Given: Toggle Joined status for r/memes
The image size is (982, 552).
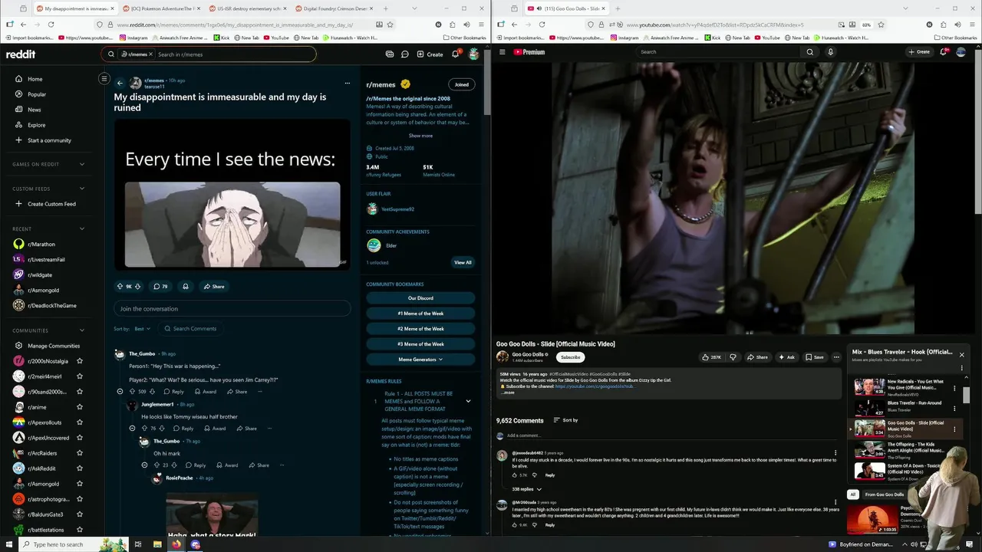Looking at the screenshot, I should tap(461, 84).
